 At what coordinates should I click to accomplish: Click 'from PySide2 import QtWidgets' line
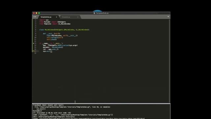click(x=53, y=22)
